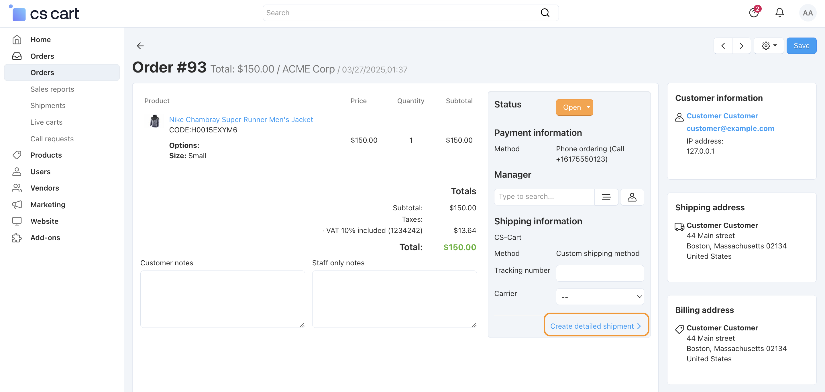Open the Add-ons menu label

45,238
